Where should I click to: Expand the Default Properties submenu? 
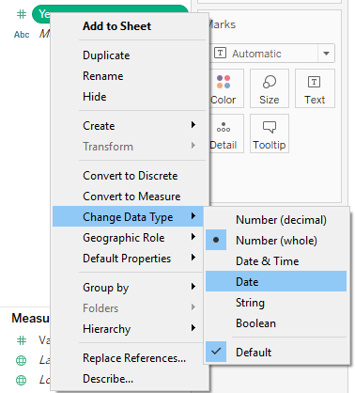pos(128,259)
